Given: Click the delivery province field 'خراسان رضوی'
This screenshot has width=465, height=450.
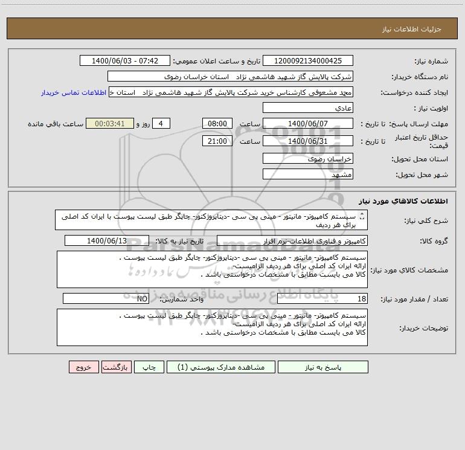Looking at the screenshot, I should point(308,159).
